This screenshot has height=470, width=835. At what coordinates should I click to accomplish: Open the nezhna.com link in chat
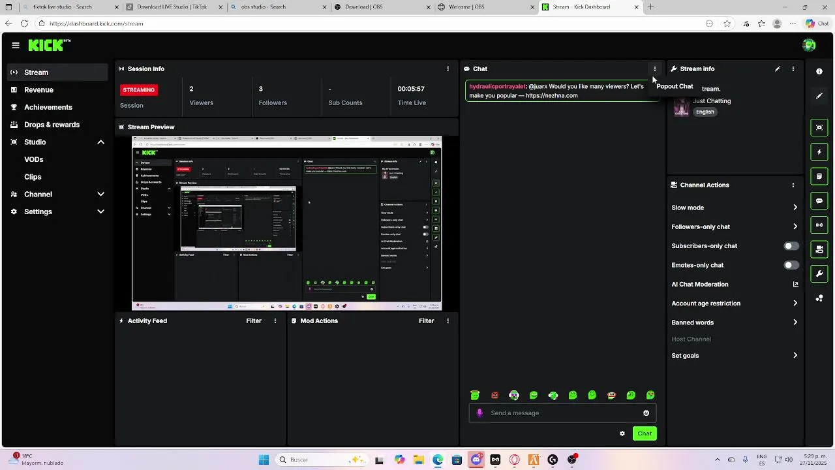point(551,95)
